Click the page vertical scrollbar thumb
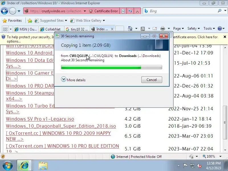Viewport: 228px width, 171px height. 225,123
